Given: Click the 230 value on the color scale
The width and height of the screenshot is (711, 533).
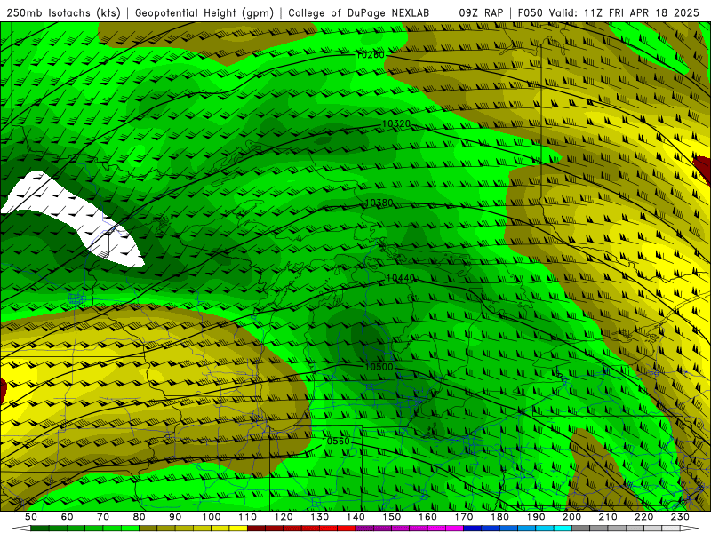Looking at the screenshot, I should pyautogui.click(x=681, y=517).
